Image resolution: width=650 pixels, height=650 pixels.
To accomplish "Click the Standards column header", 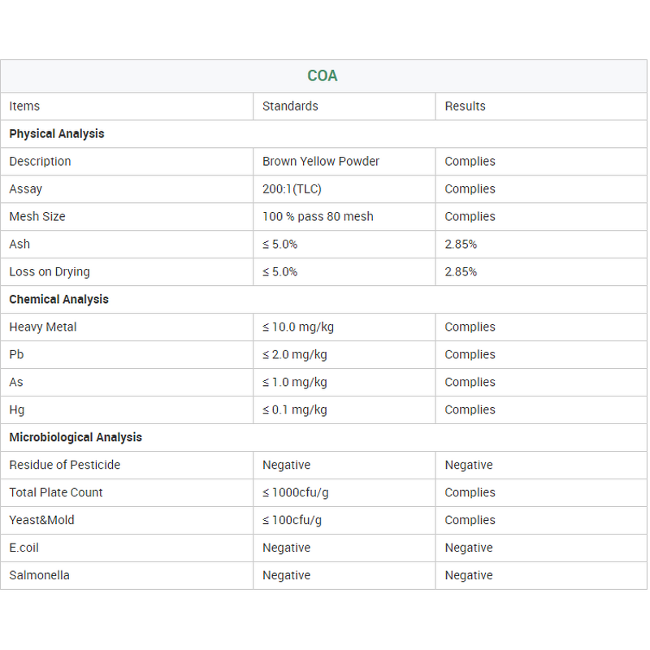I will pos(290,106).
